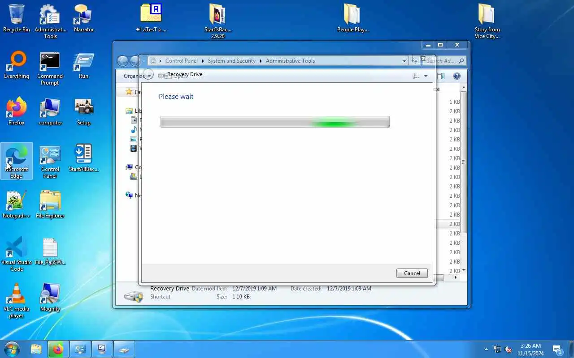Open File Explorer desktop shortcut

(x=50, y=205)
